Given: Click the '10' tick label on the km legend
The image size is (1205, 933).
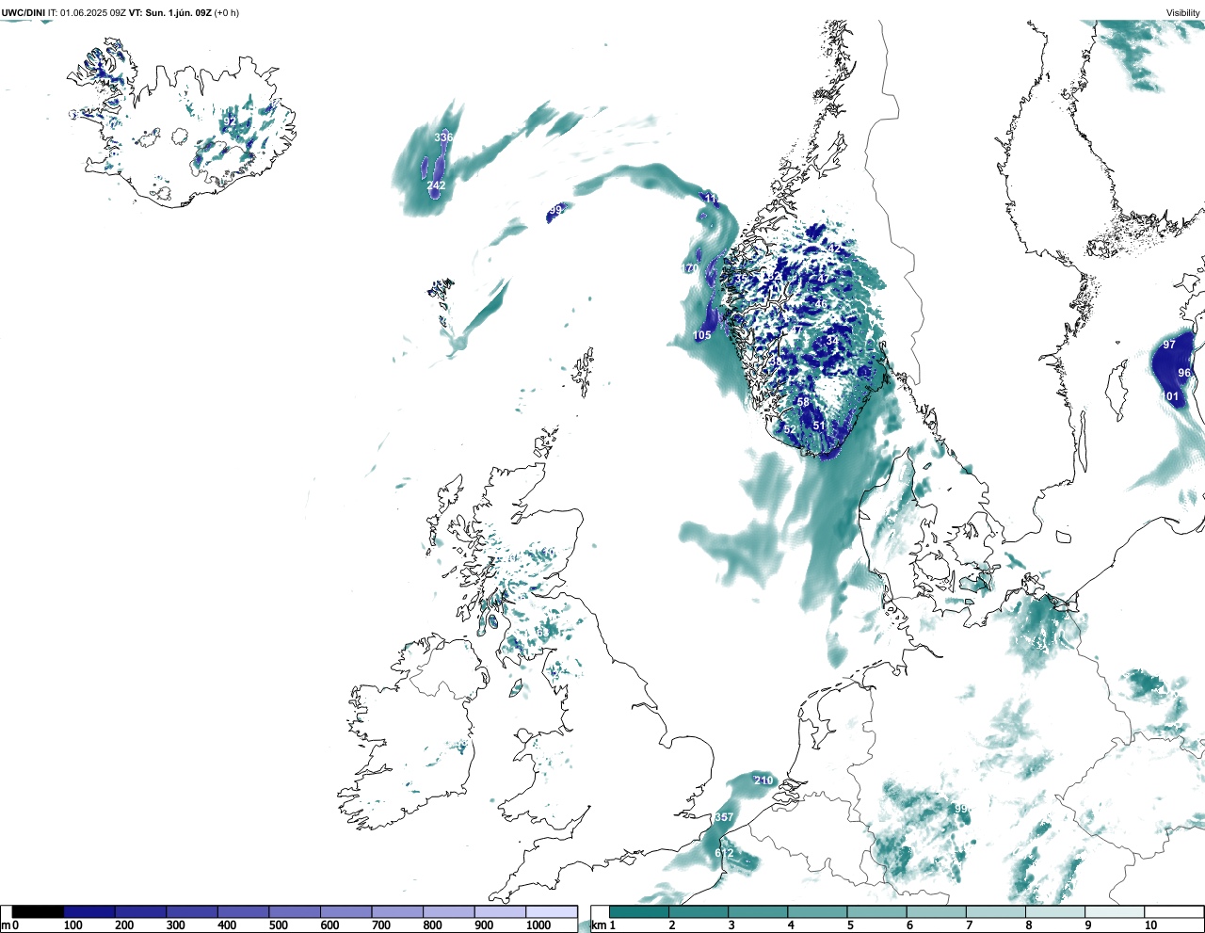Looking at the screenshot, I should [1150, 925].
